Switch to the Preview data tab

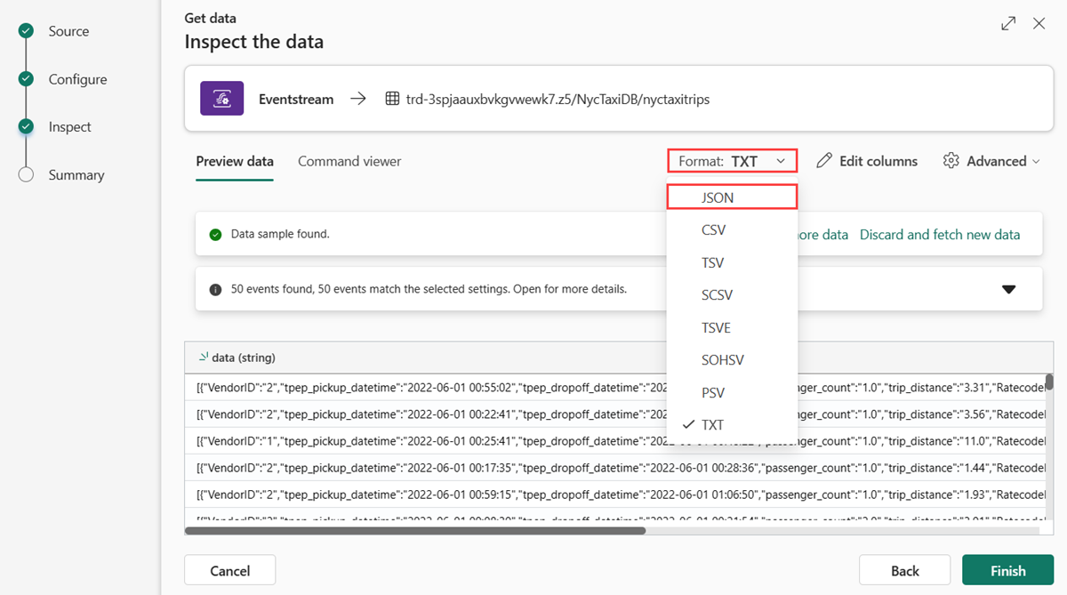[235, 161]
